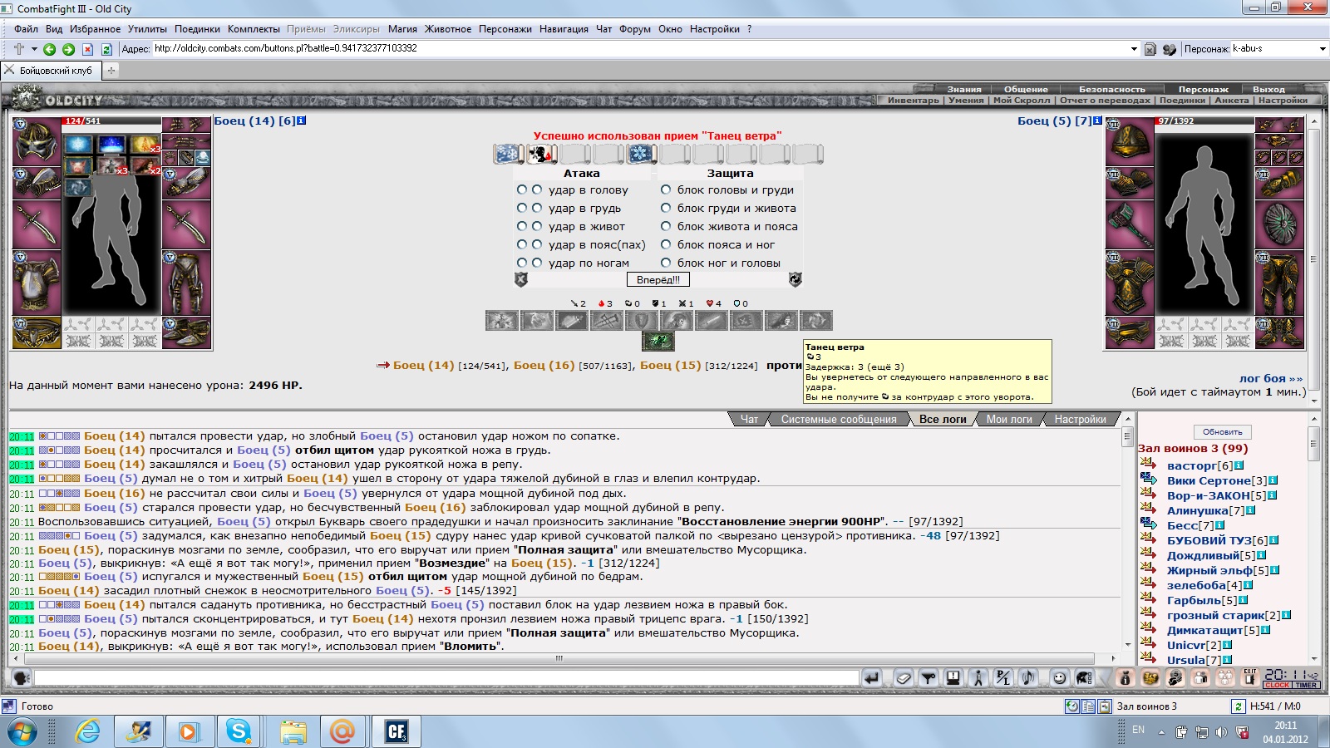
Task: Click the black head blood-drop scroll
Action: coord(542,154)
